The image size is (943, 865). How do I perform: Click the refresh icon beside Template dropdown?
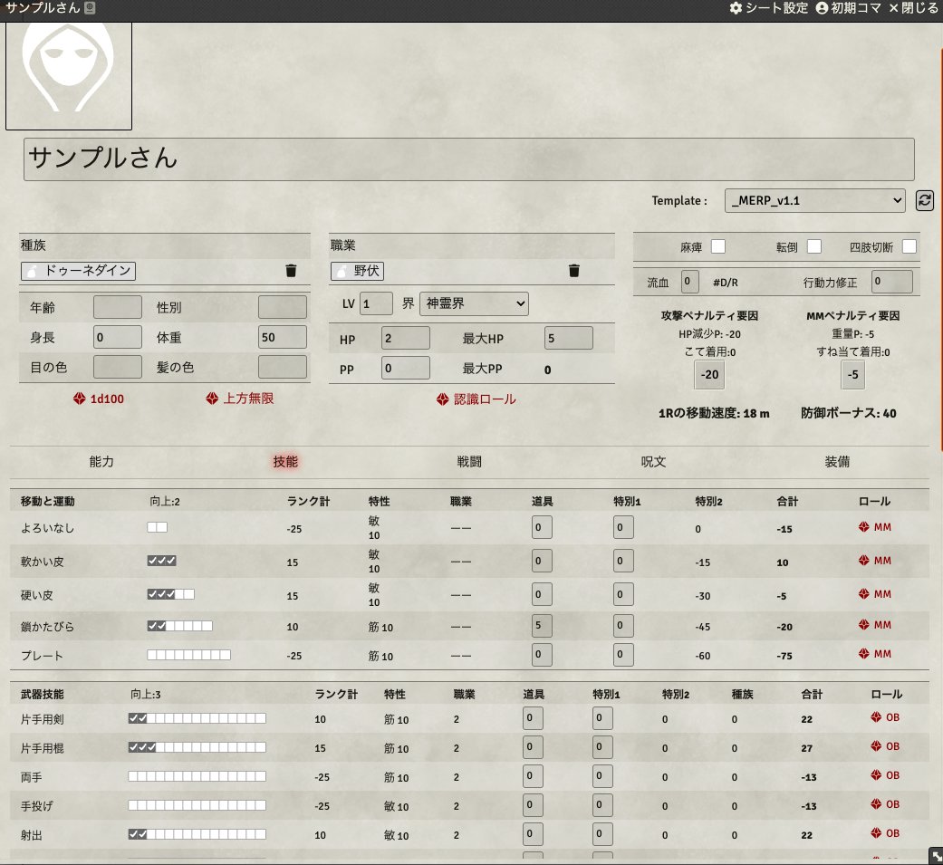(924, 200)
